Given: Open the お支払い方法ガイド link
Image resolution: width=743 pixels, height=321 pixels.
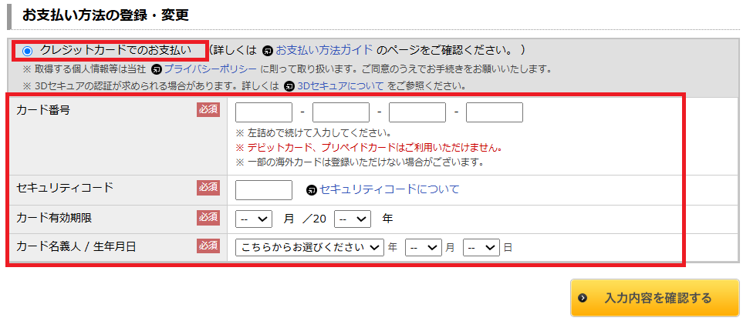Looking at the screenshot, I should pyautogui.click(x=324, y=51).
